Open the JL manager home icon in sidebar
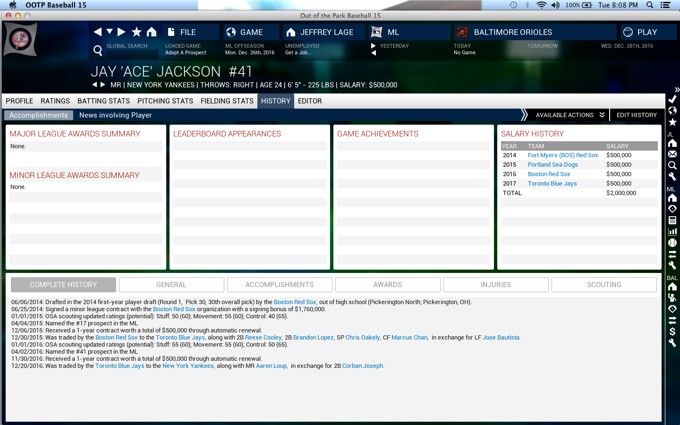This screenshot has width=680, height=425. click(672, 143)
